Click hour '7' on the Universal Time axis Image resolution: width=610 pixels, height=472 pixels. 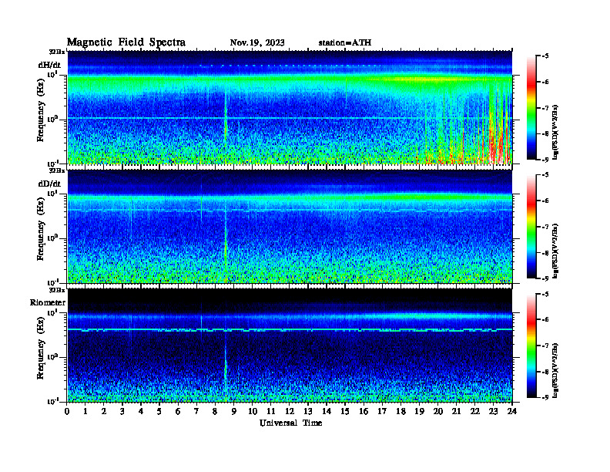(x=196, y=411)
